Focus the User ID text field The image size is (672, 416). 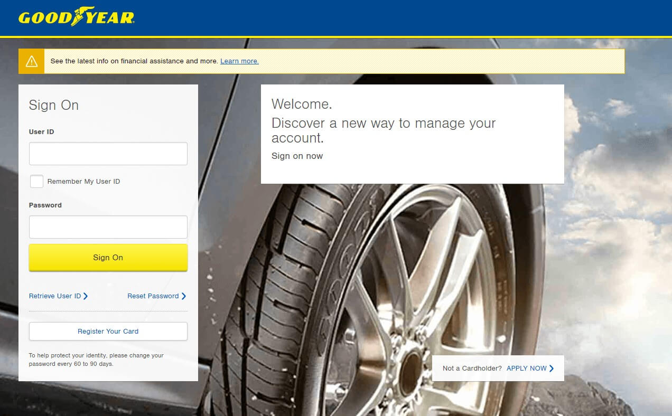[x=108, y=154]
